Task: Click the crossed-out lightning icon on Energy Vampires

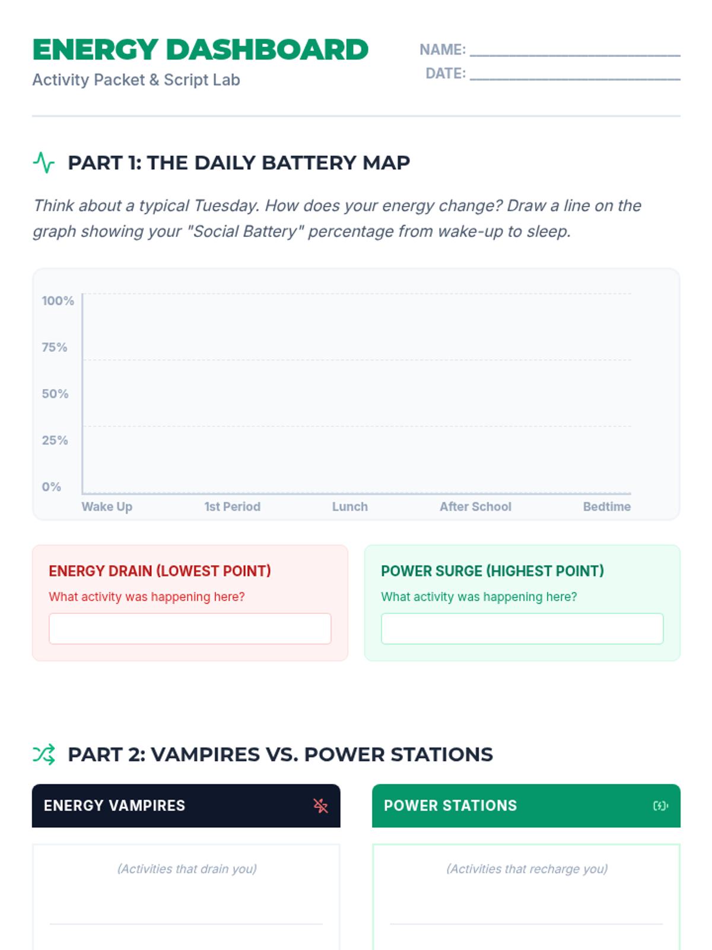Action: click(x=320, y=806)
